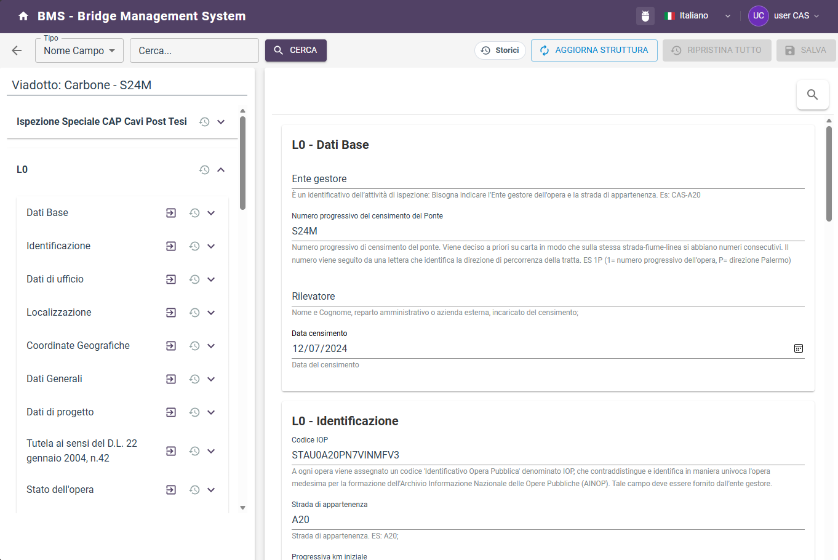This screenshot has width=838, height=560.
Task: Click the Rilevatore input field
Action: [548, 296]
